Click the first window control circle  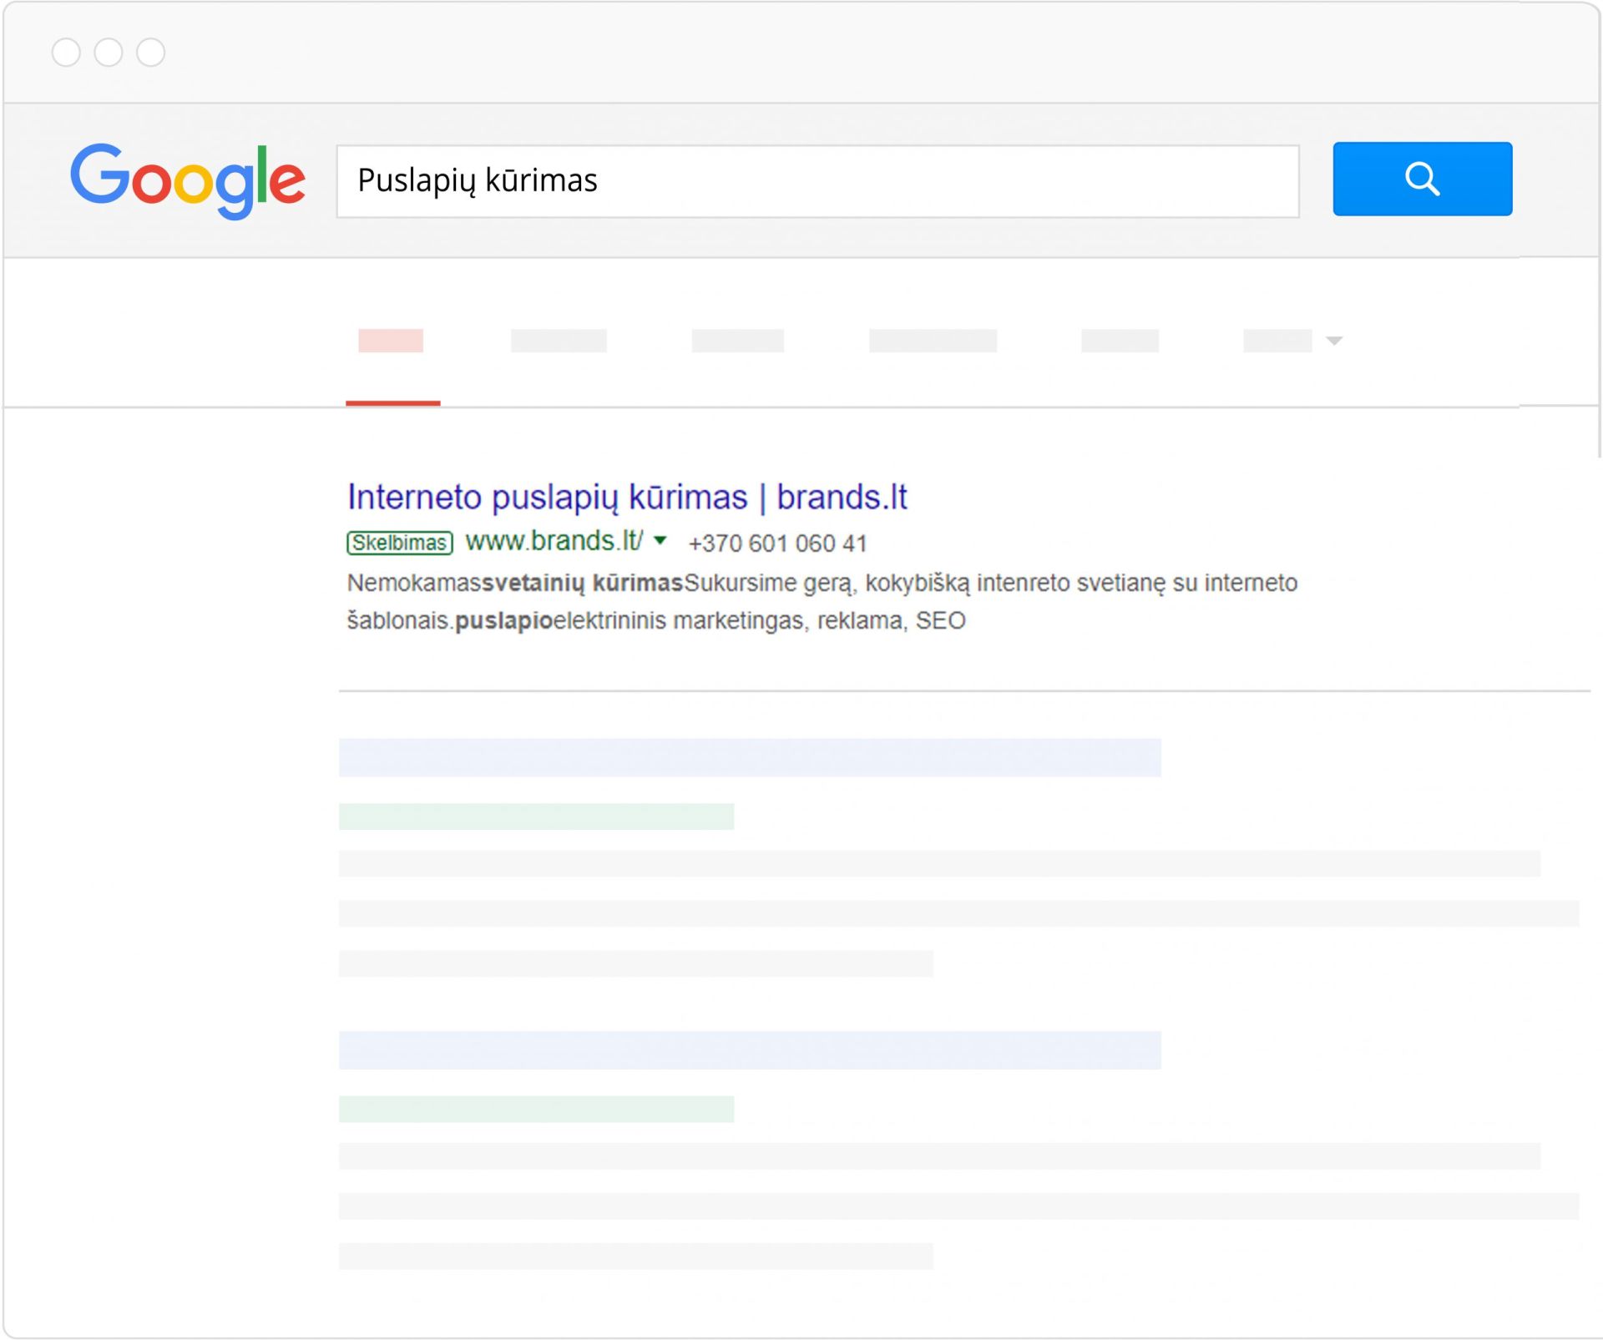click(x=66, y=53)
